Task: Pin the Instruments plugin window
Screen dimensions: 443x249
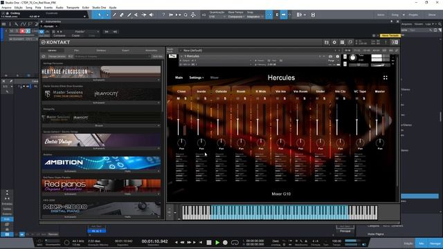Action: click(391, 21)
